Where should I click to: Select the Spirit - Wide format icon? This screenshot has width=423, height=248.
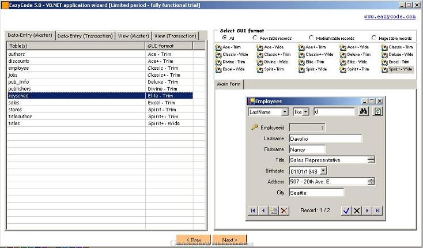click(x=301, y=70)
